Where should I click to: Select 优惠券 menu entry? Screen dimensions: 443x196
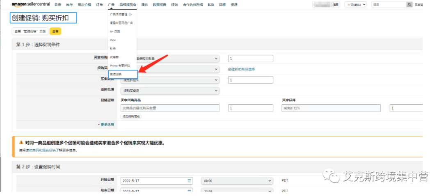[114, 57]
